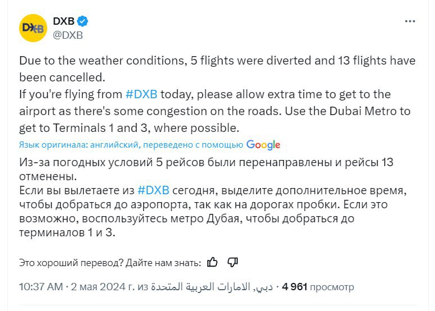The height and width of the screenshot is (311, 435).
Task: Click the thumbs down translation rating
Action: 233,262
